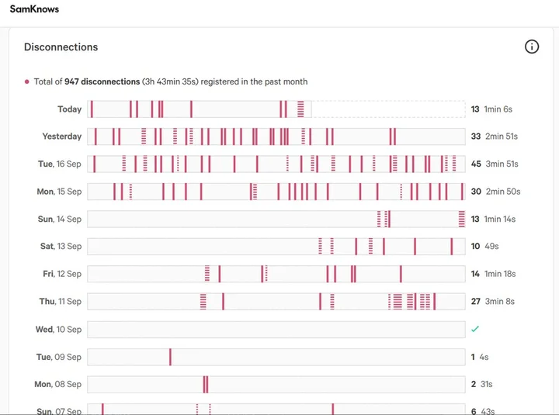
Task: Click the red bullet beside total disconnections
Action: click(x=27, y=81)
